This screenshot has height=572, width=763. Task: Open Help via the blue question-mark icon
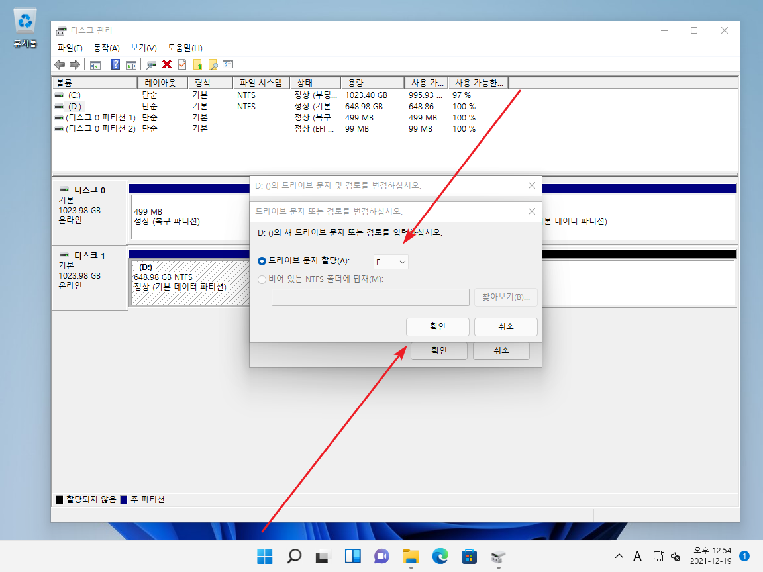pos(115,64)
